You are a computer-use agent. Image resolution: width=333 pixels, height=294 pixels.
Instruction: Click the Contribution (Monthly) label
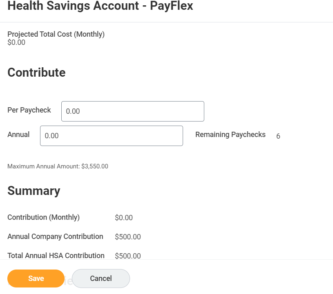tap(43, 217)
